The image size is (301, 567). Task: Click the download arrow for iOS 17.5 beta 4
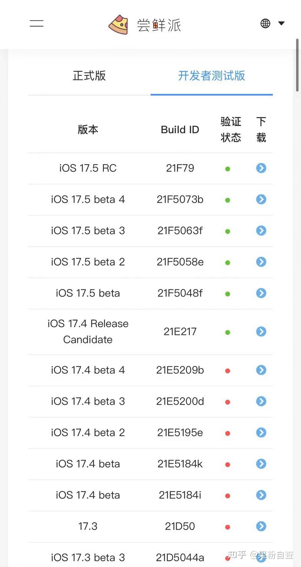(x=261, y=199)
